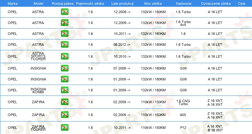
Task: Click '10.2011 ->' in the ZAFIRA TOURER row
Action: coord(122,128)
